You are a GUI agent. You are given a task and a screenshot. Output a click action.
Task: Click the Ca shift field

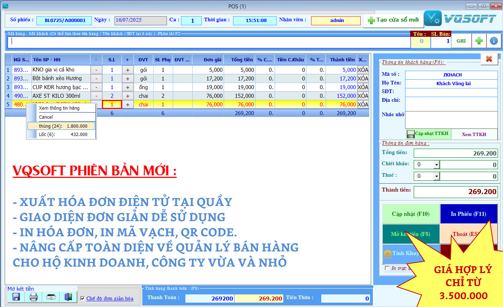(x=191, y=21)
